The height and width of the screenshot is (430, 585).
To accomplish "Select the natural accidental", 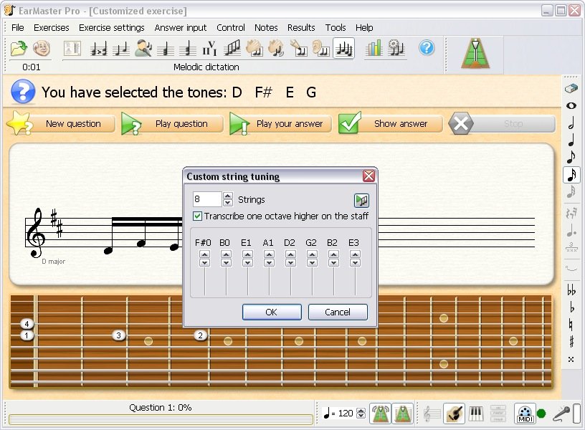I will (571, 324).
